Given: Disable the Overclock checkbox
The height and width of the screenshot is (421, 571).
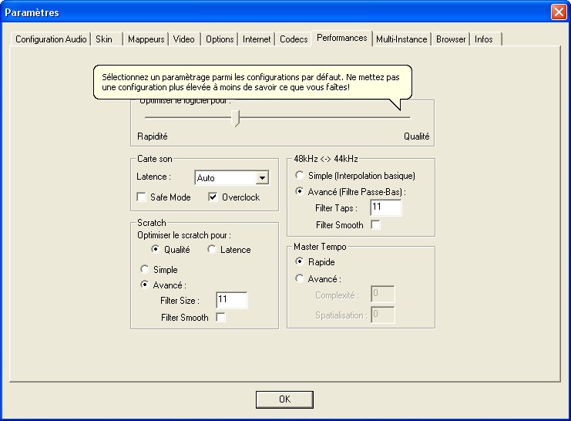Looking at the screenshot, I should pos(213,197).
